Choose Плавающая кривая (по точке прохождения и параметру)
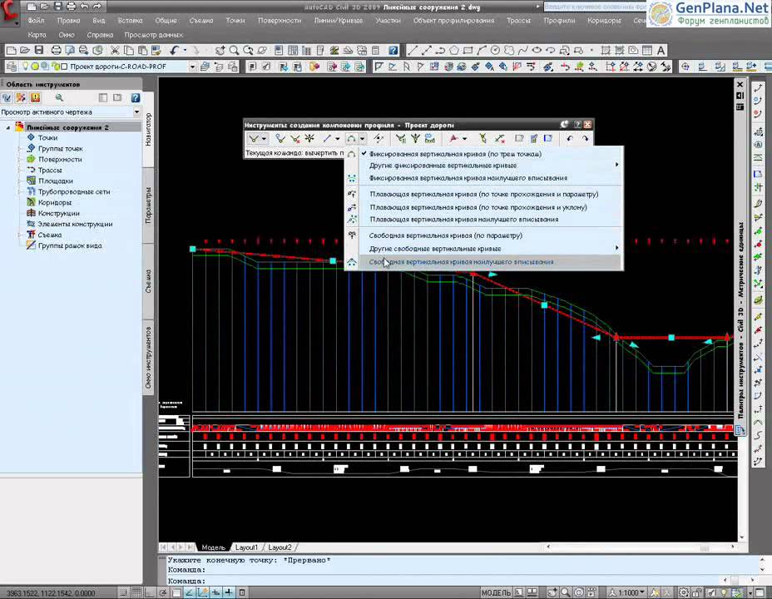The image size is (772, 599). click(x=484, y=194)
